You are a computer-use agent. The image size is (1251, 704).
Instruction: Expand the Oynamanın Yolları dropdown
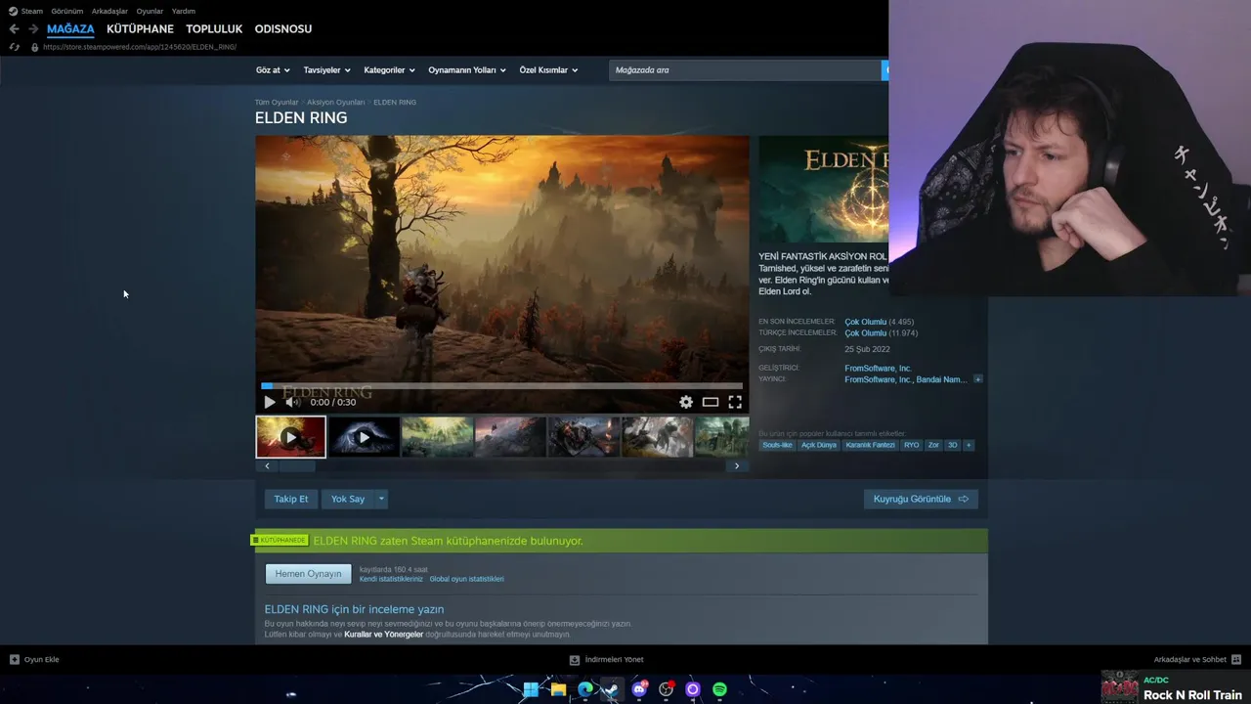(x=467, y=70)
